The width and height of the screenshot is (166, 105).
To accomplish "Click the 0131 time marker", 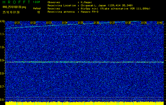I will point(17,23).
